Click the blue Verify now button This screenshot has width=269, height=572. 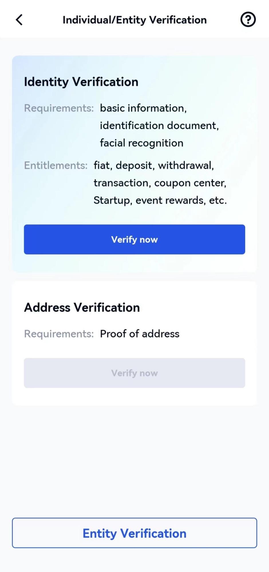coord(134,239)
